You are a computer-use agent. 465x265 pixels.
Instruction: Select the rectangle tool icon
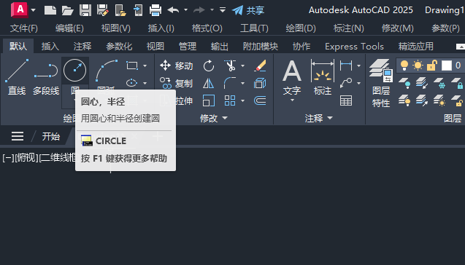tap(131, 66)
